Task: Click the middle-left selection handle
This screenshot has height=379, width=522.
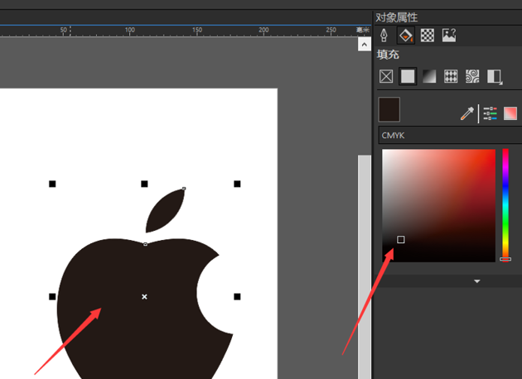Action: click(52, 296)
